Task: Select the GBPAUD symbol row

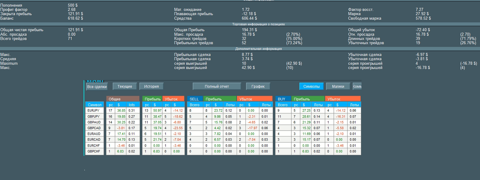Action: [x=95, y=122]
